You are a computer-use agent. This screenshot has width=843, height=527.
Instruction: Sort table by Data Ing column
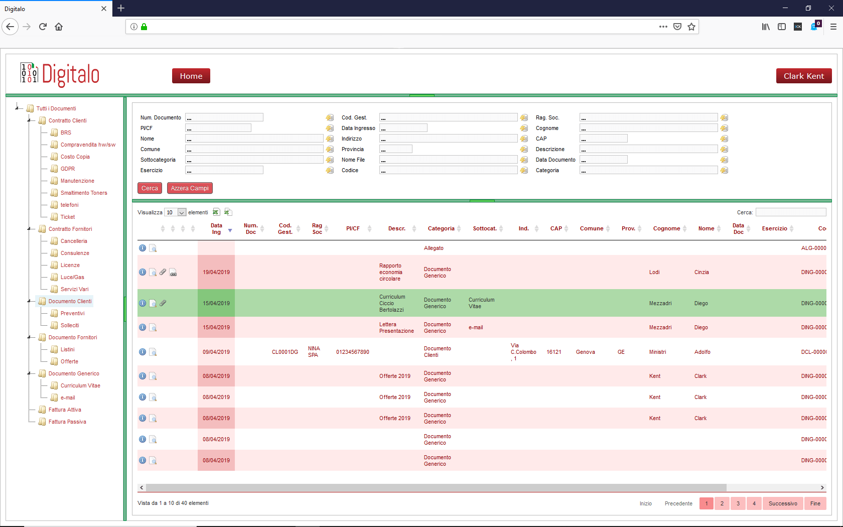(216, 229)
